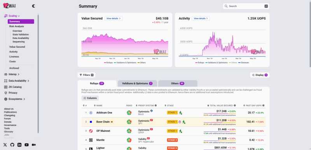View details for Activity chart

[201, 18]
